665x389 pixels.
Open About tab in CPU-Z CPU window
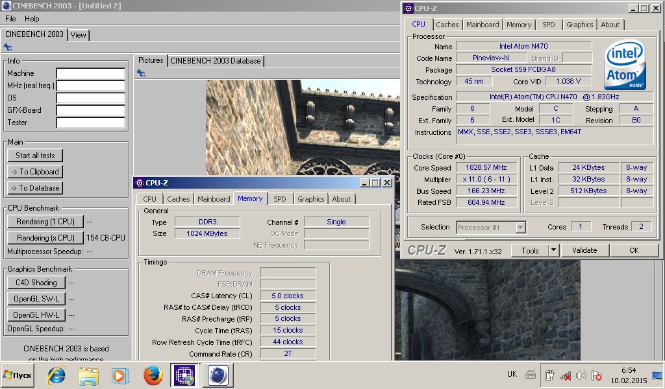tap(610, 25)
